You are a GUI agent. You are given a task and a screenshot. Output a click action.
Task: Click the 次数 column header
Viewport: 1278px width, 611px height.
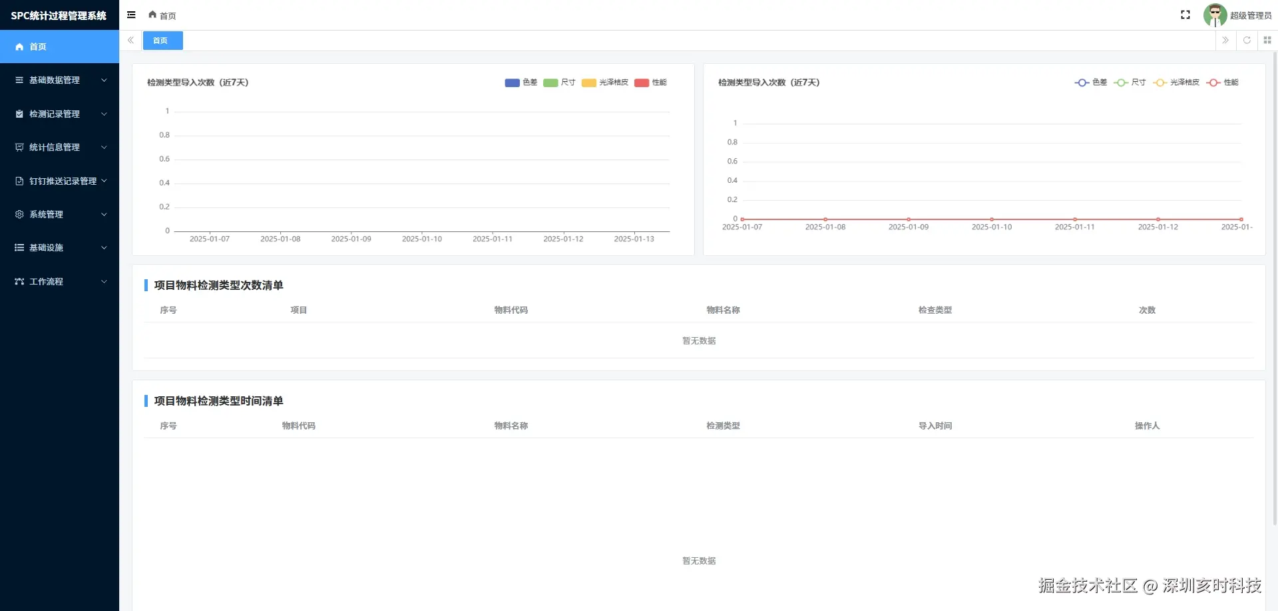coord(1147,310)
